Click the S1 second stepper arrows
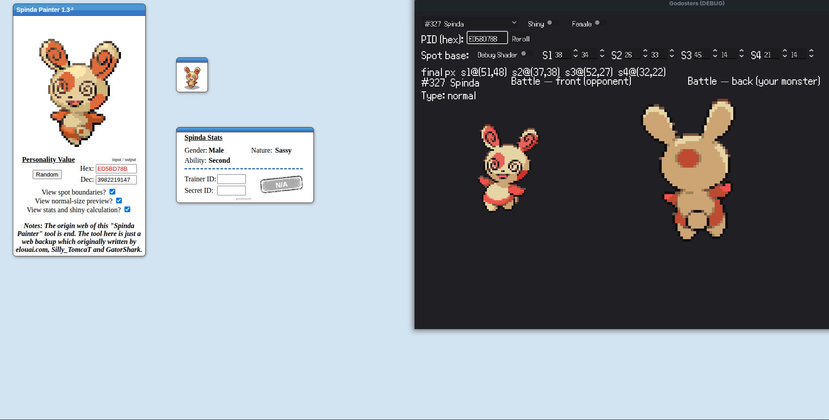The height and width of the screenshot is (420, 829). pos(602,53)
